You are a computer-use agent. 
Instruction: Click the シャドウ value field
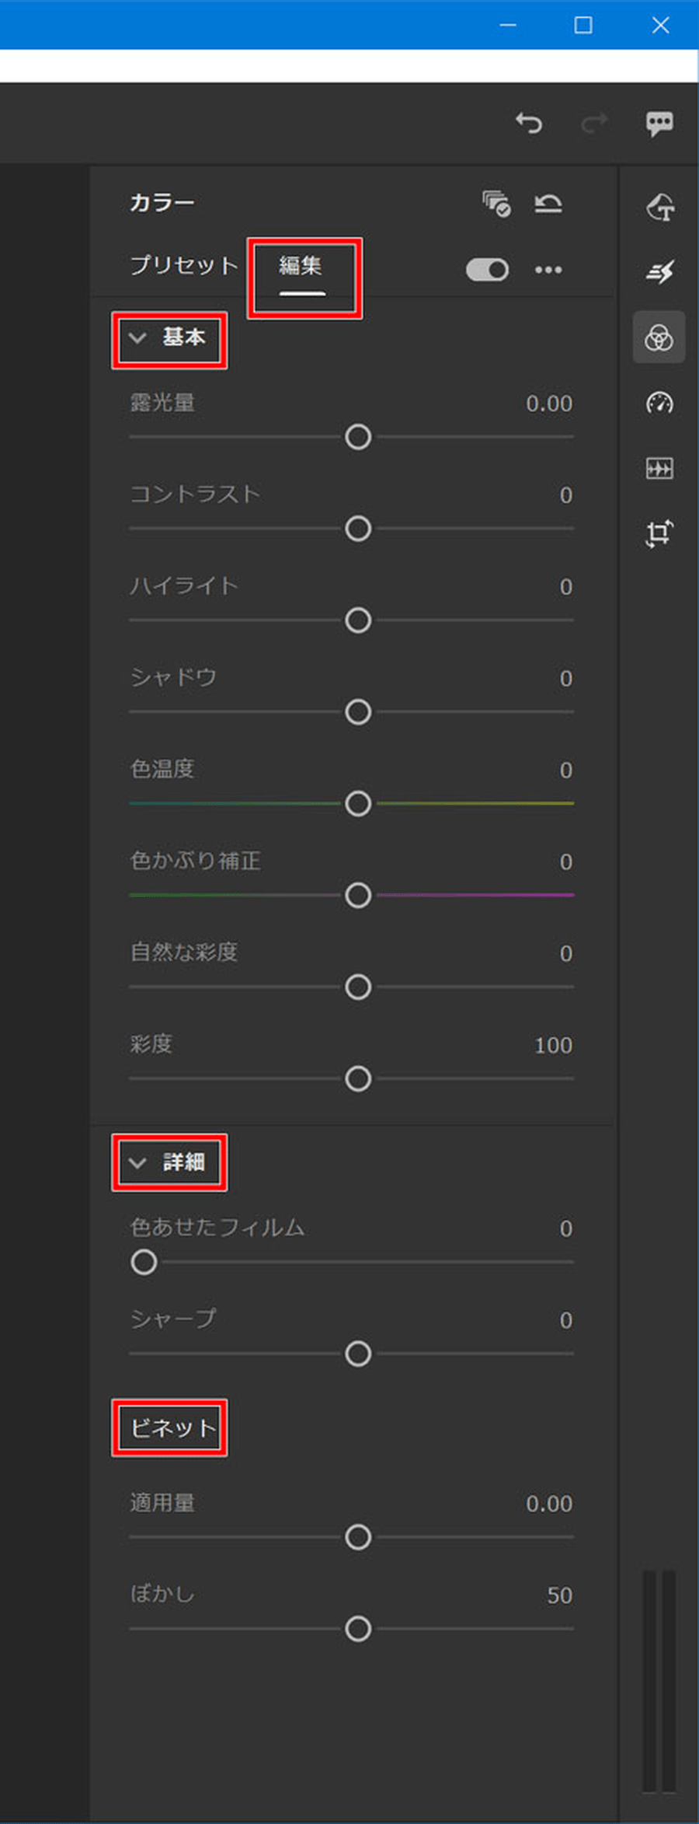click(x=566, y=679)
